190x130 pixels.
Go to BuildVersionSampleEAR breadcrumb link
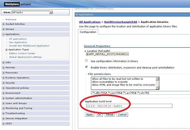pos(121,22)
